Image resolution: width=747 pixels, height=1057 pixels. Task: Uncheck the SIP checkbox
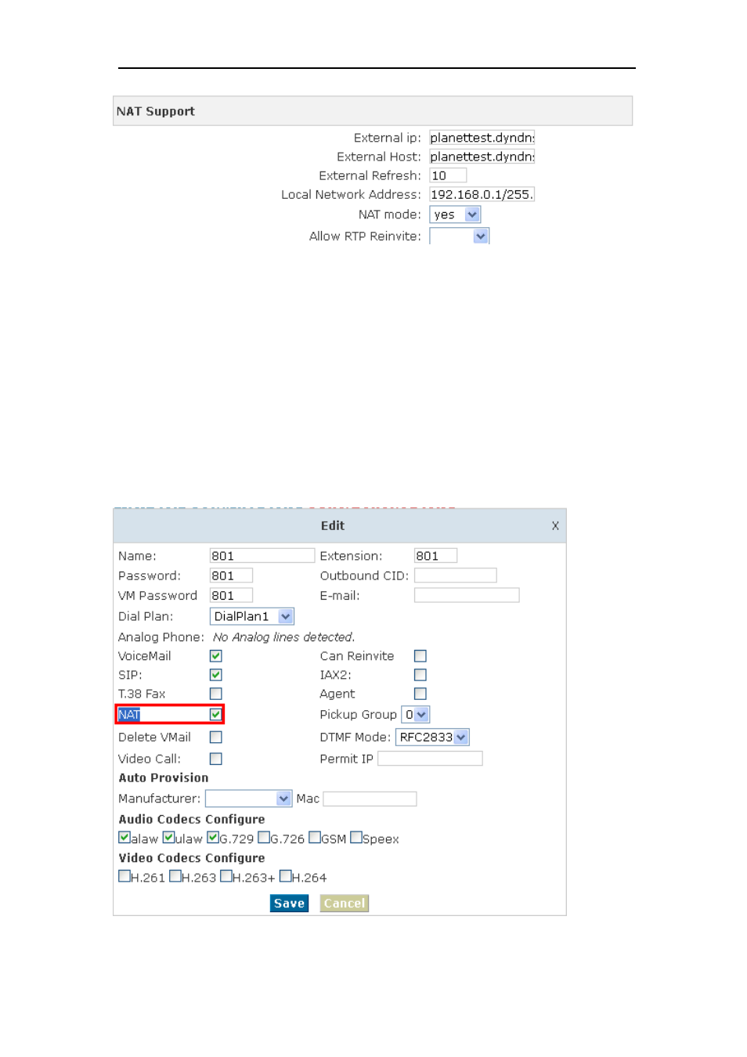pyautogui.click(x=216, y=675)
